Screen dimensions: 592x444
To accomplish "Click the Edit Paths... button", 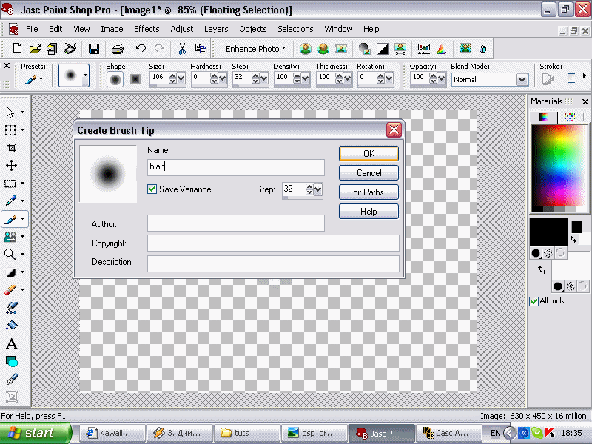I will [369, 192].
